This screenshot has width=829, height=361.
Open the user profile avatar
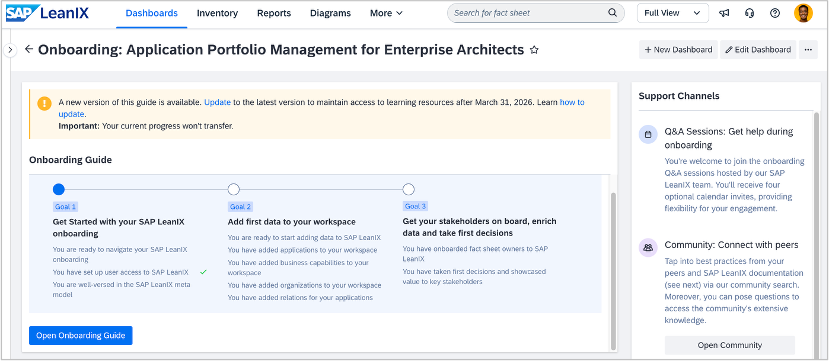pos(803,13)
